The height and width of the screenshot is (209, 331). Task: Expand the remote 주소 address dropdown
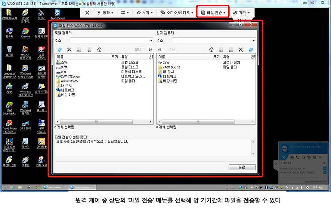tap(253, 41)
